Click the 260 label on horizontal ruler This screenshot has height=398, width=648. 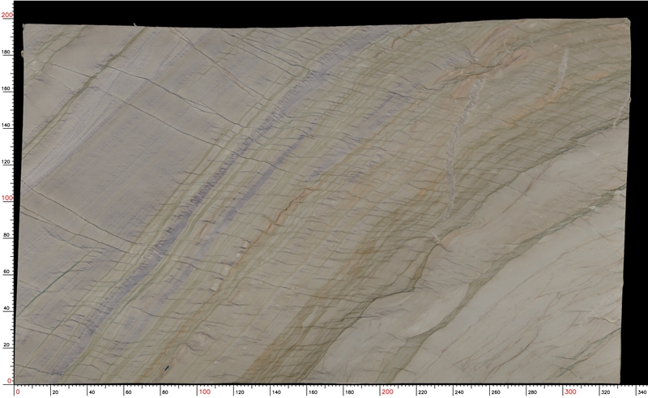pos(495,392)
